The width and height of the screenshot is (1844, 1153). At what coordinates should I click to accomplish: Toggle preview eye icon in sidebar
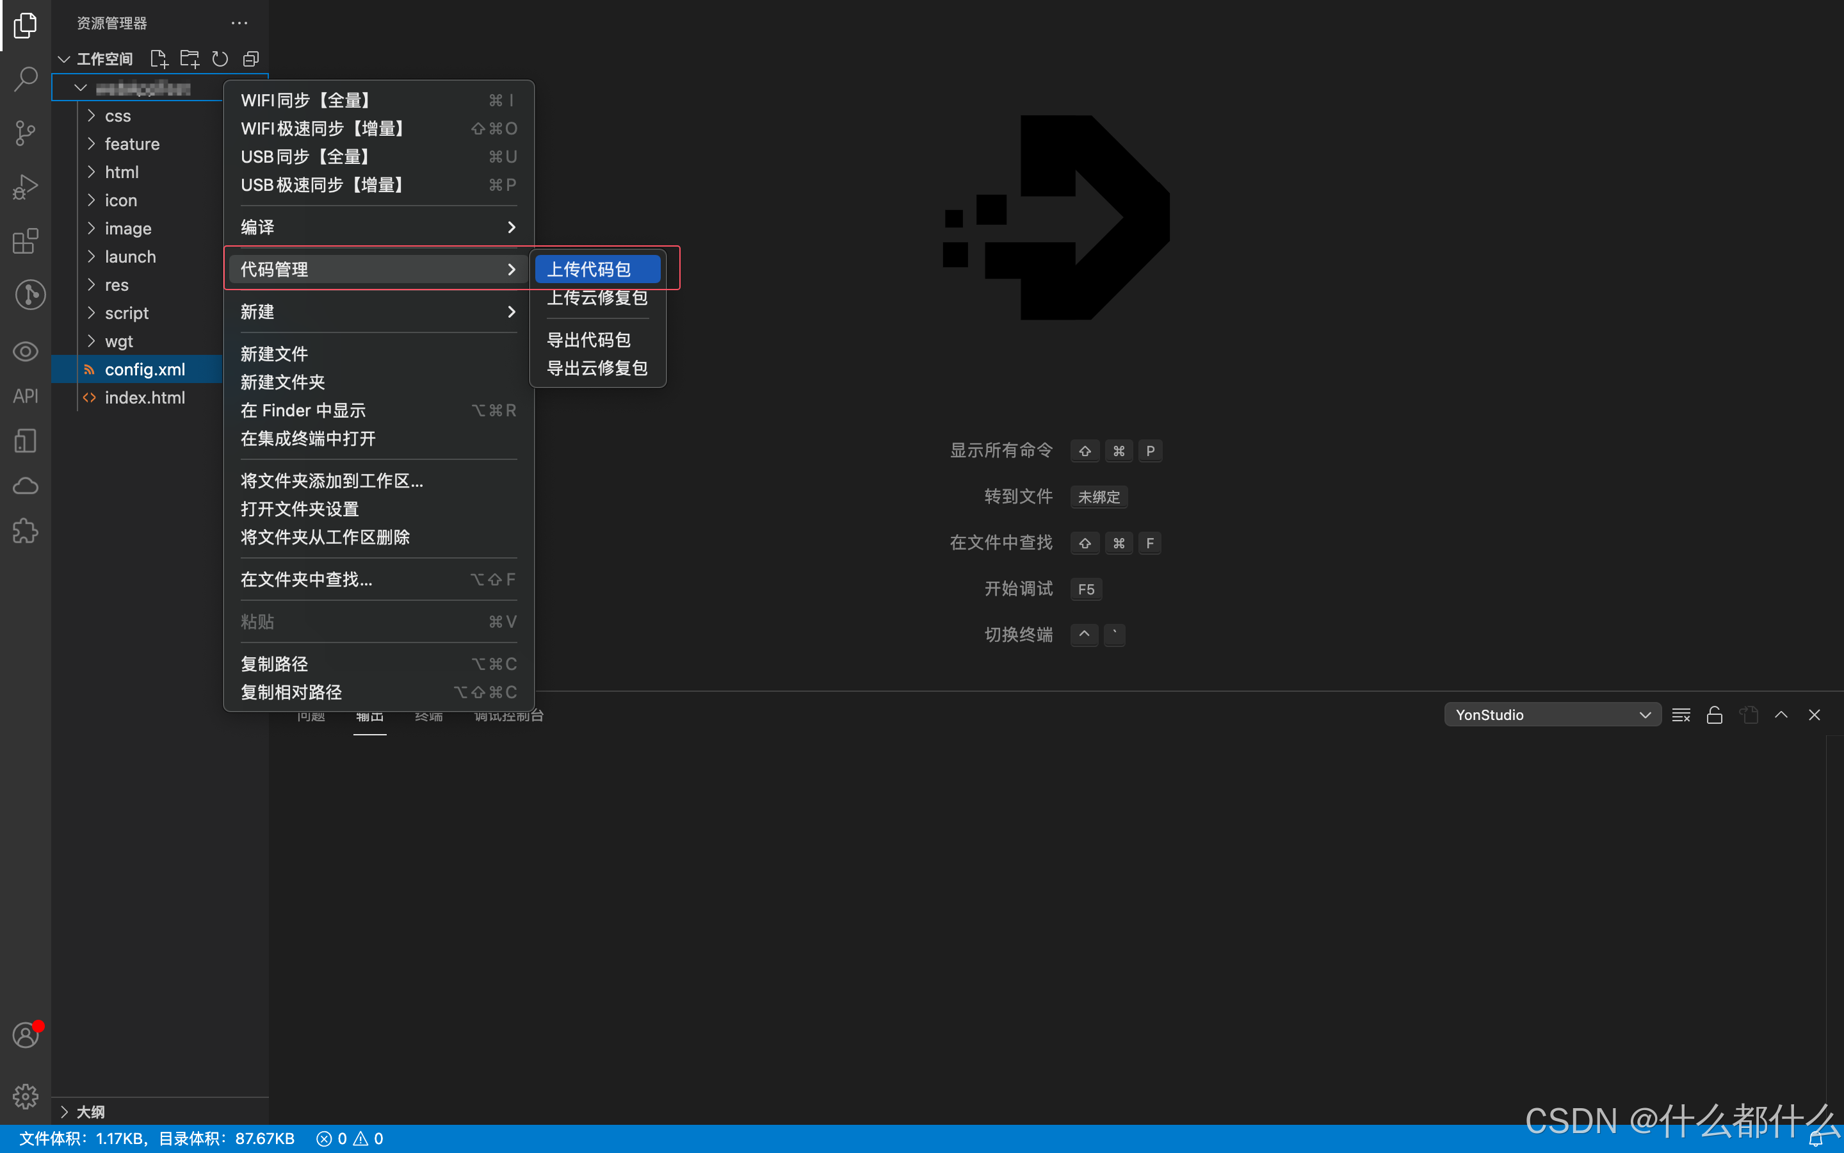(x=25, y=352)
